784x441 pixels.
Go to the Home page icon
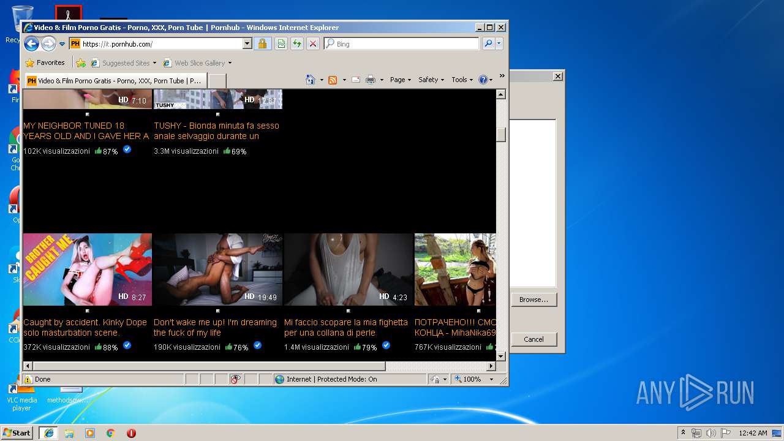coord(311,80)
